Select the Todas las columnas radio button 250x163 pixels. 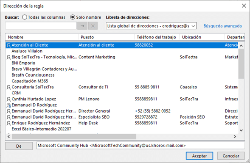point(24,17)
